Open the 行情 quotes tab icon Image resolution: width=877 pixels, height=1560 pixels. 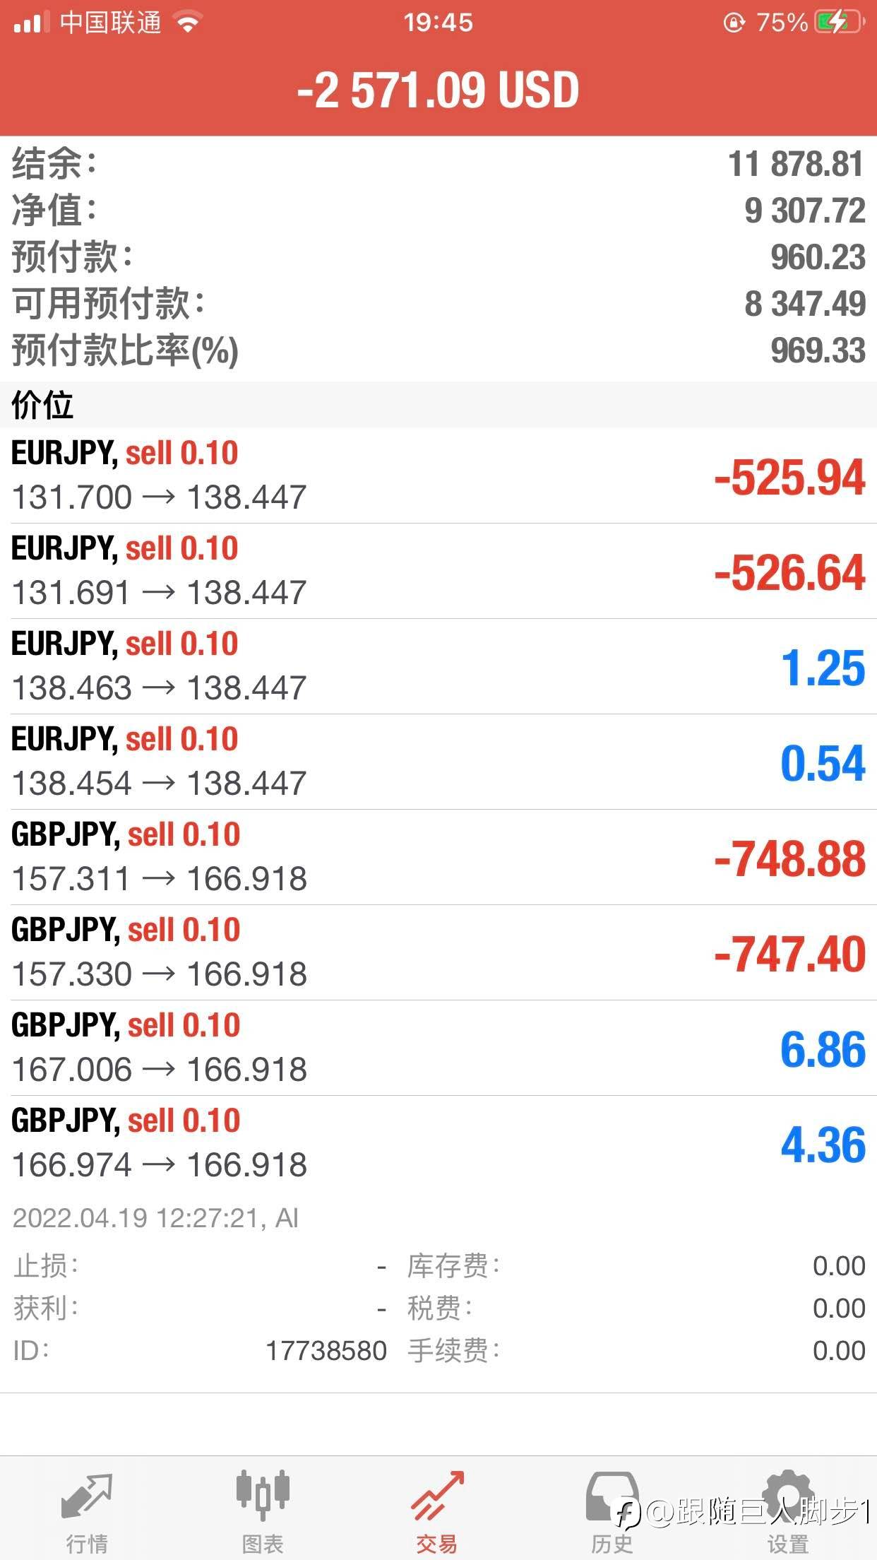coord(87,1496)
